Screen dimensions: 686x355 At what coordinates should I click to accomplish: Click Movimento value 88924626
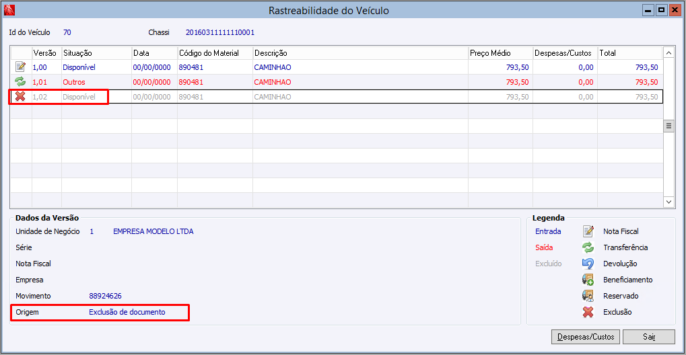tap(106, 296)
